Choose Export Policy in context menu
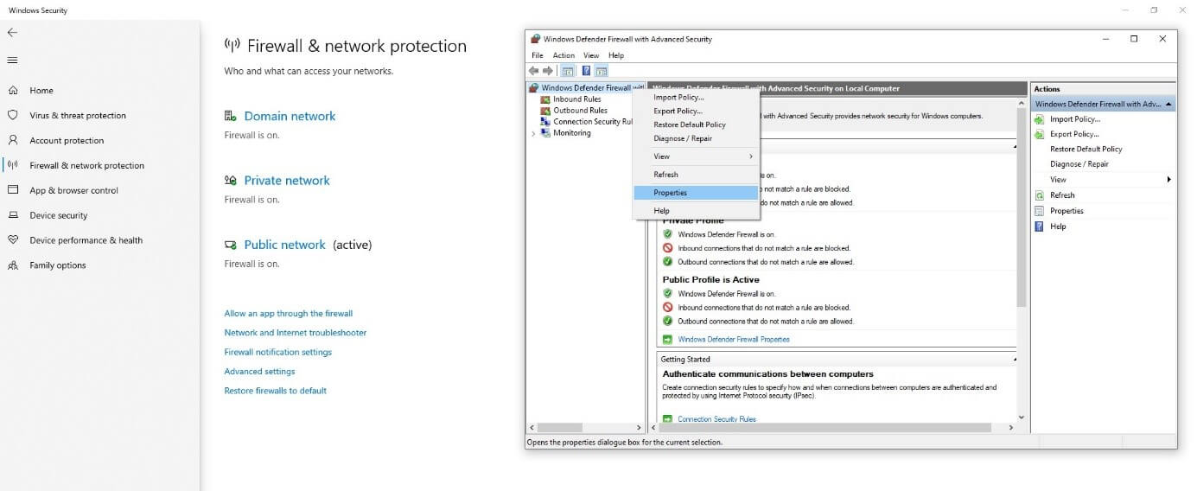This screenshot has height=491, width=1197. click(696, 112)
